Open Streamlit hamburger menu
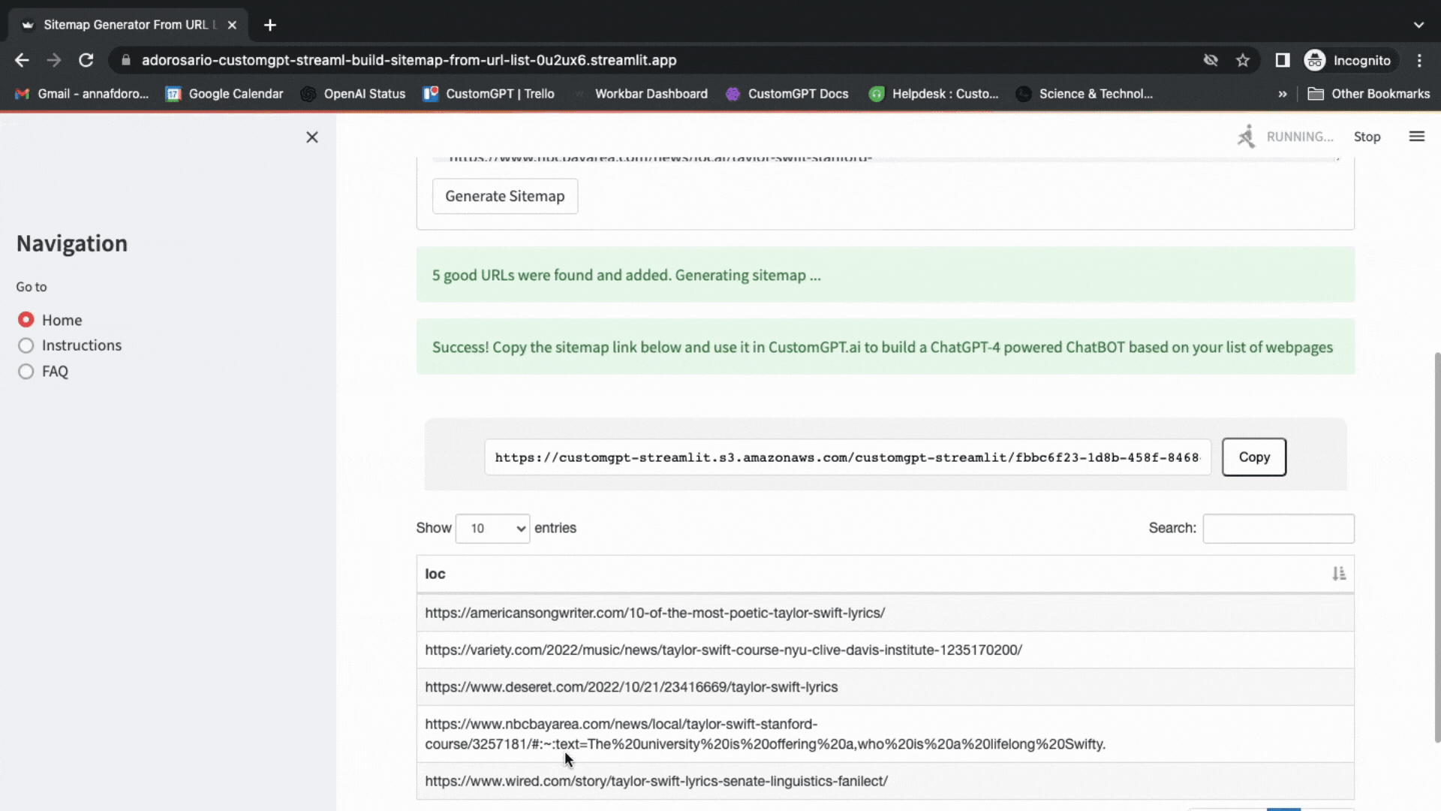Screen dimensions: 1441x811 coord(1416,137)
